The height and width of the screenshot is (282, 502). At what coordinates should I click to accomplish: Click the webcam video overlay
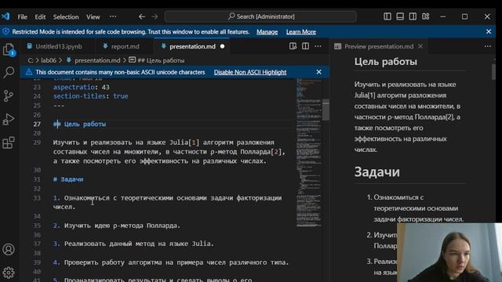(449, 252)
